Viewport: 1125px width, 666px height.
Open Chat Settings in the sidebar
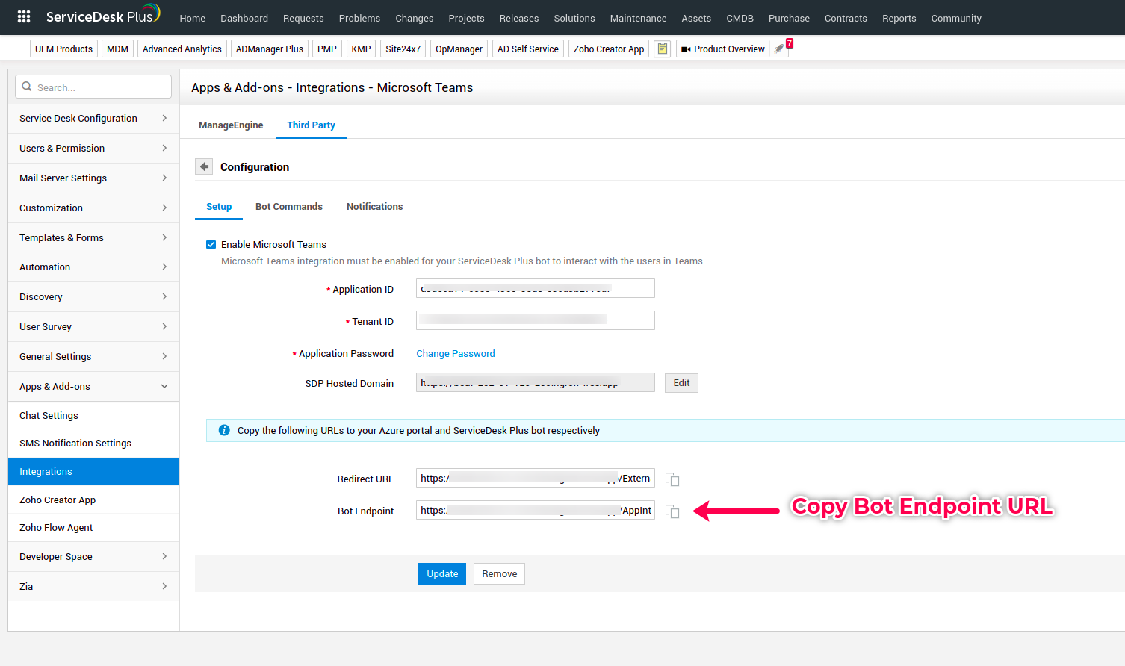pyautogui.click(x=93, y=415)
